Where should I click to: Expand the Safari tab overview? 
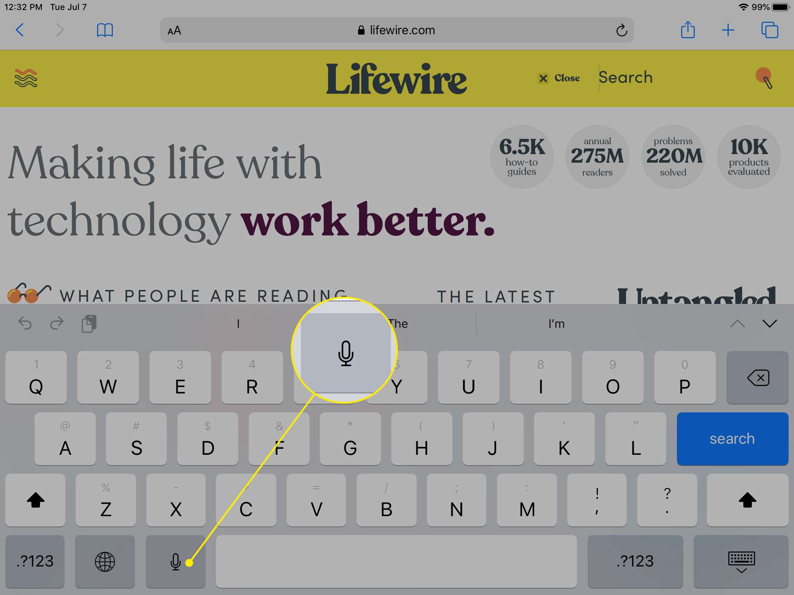pos(770,29)
